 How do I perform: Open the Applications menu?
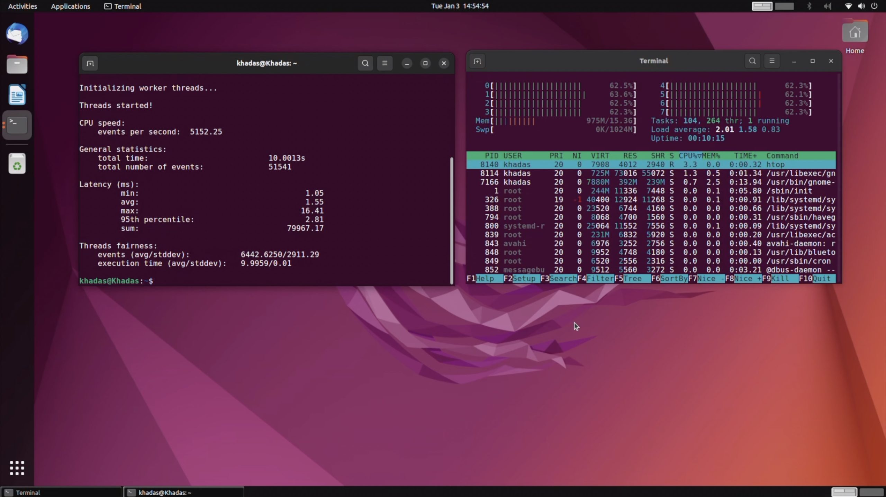tap(70, 6)
